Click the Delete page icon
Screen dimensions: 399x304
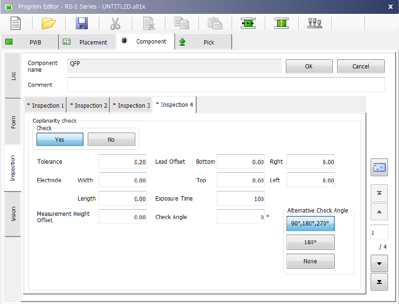click(x=149, y=23)
